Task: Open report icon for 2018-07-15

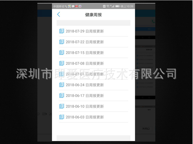Action: (61, 52)
